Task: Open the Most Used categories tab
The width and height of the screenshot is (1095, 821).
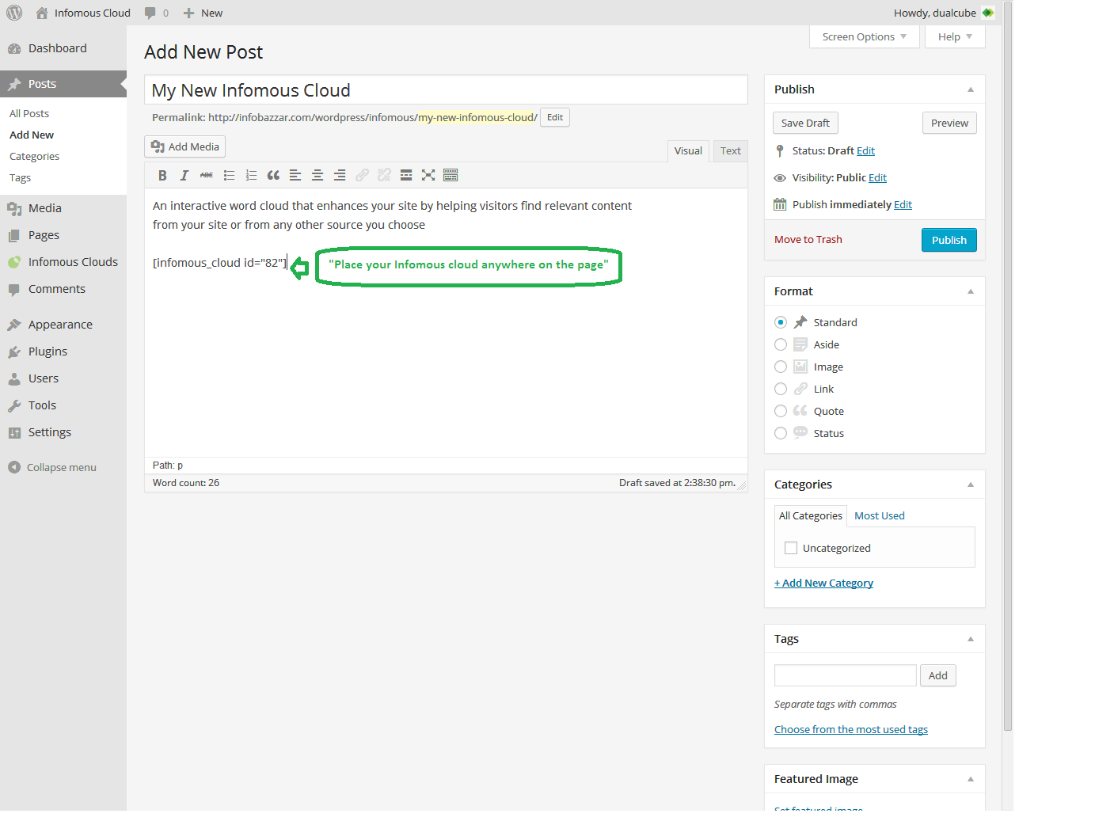Action: click(x=879, y=516)
